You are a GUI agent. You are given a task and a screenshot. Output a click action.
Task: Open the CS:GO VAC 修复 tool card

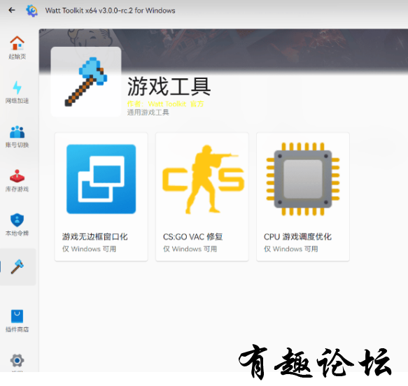202,196
